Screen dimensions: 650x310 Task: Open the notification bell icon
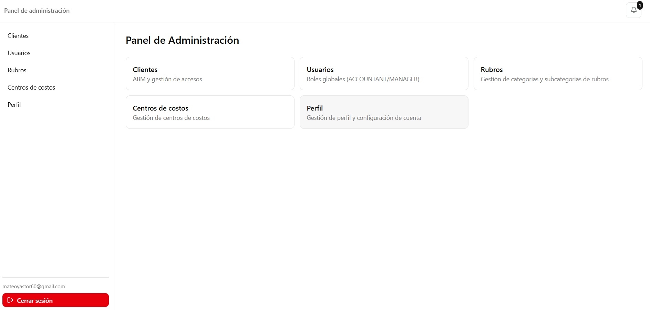[633, 10]
